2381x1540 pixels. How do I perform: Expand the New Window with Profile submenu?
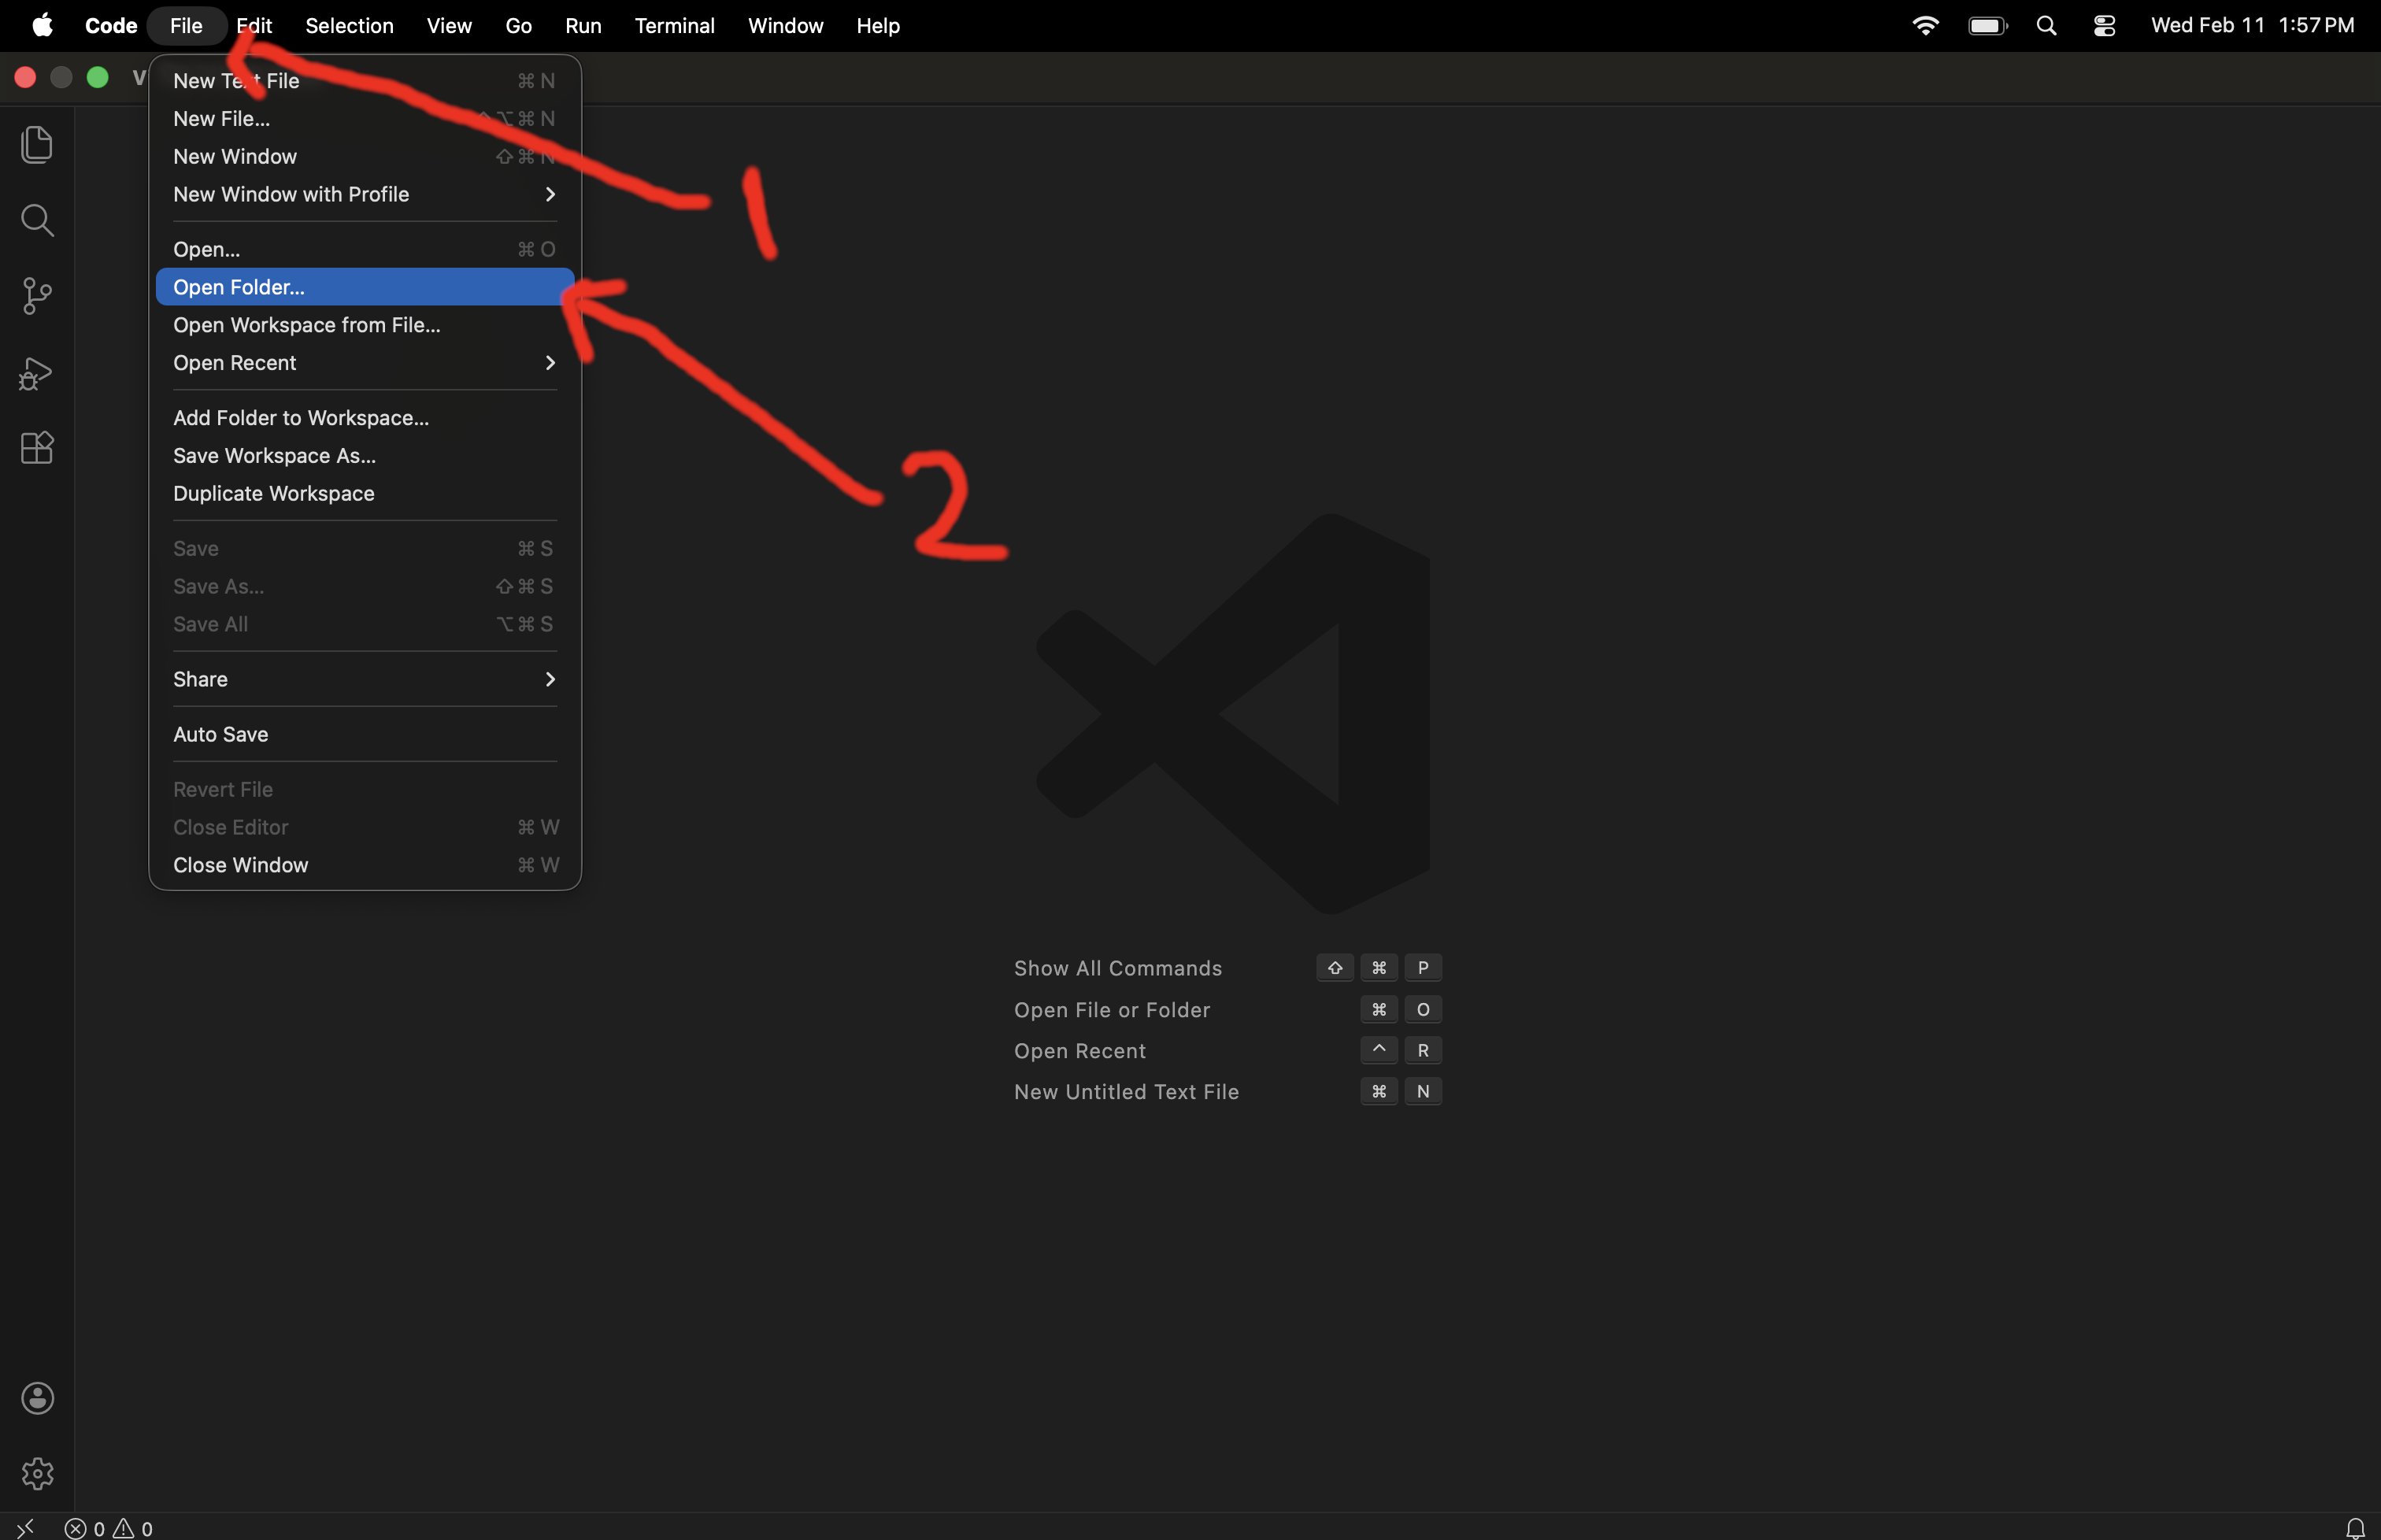pyautogui.click(x=291, y=194)
